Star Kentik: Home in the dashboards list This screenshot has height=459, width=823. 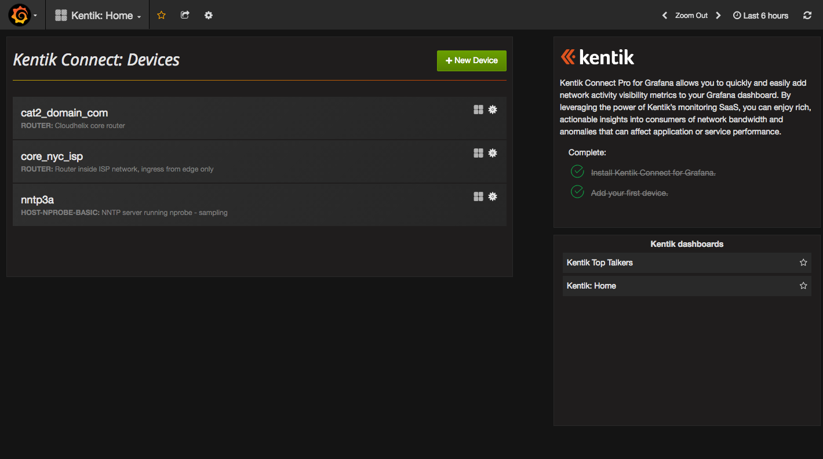click(803, 286)
